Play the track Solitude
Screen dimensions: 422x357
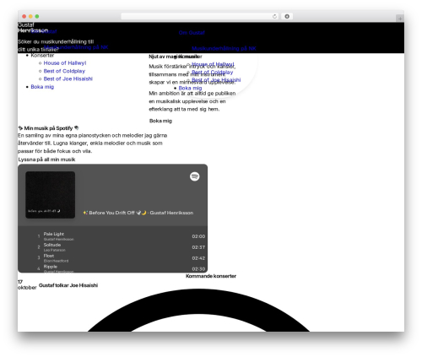[x=52, y=245]
